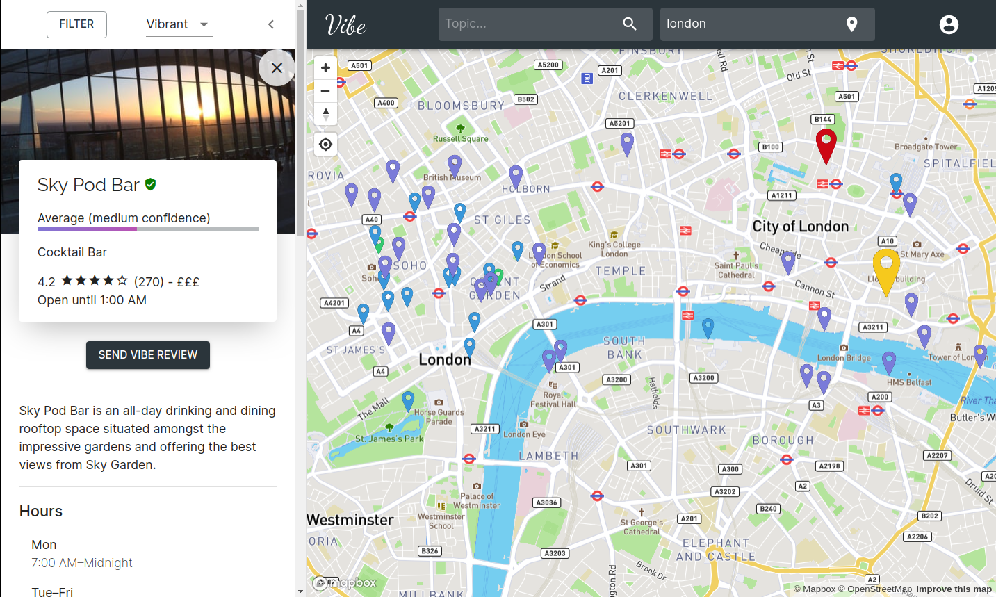Click the SEND VIBE REVIEW button
The height and width of the screenshot is (597, 996).
click(148, 354)
